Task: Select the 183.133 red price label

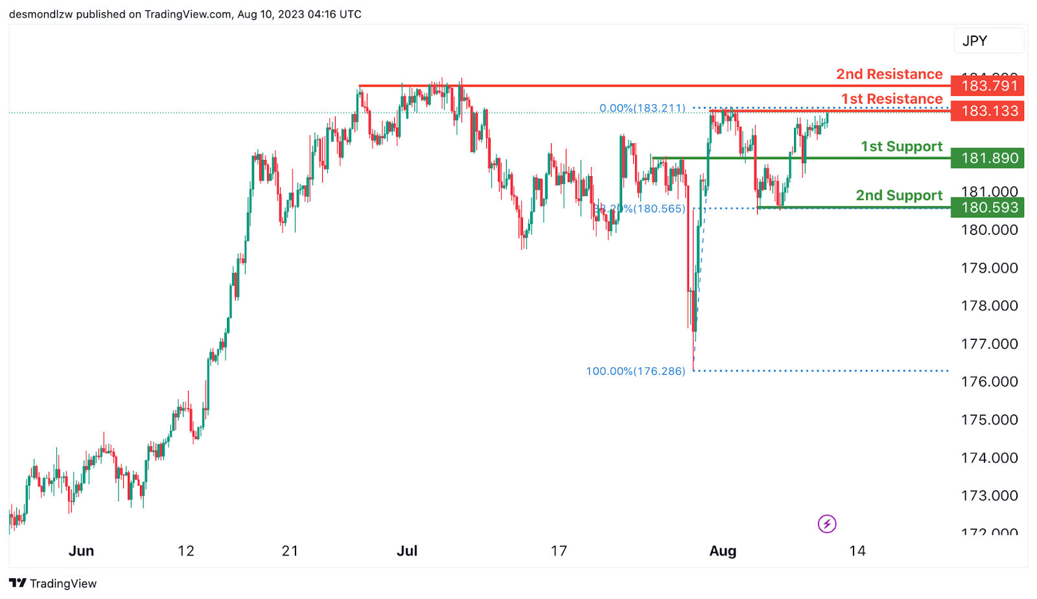Action: (987, 111)
